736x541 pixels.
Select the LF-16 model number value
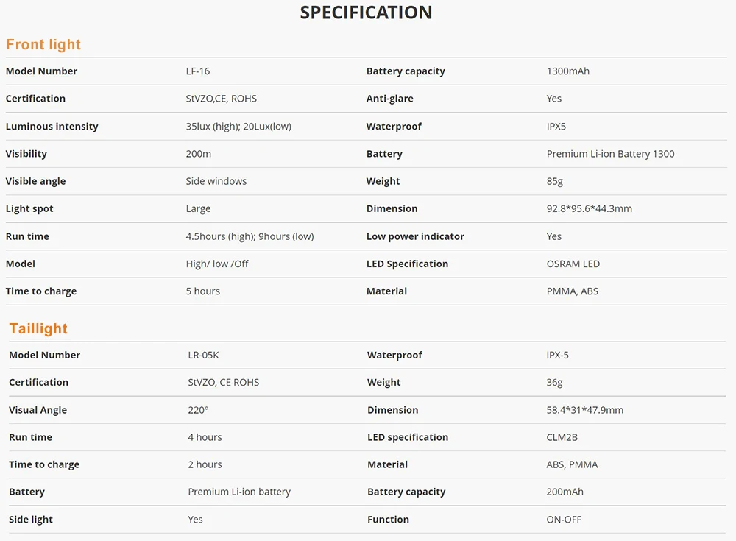click(198, 71)
